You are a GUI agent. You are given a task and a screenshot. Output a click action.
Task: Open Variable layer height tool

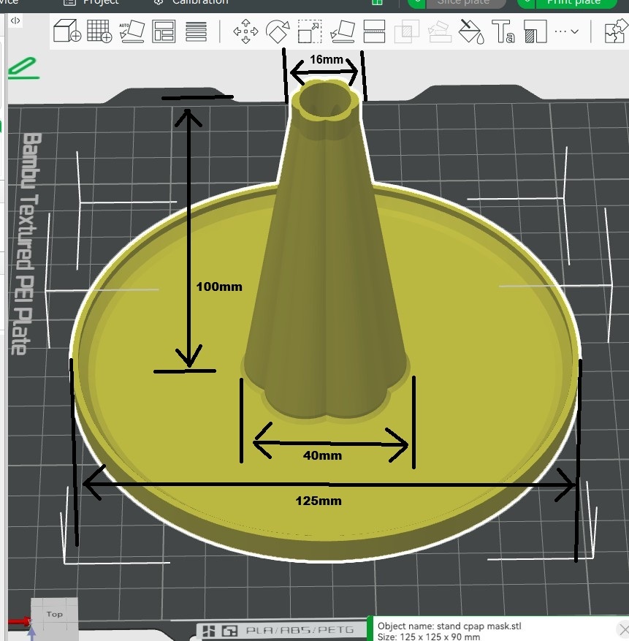[x=196, y=31]
